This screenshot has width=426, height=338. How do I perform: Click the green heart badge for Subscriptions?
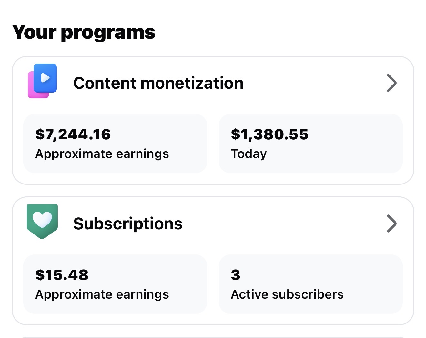click(42, 221)
